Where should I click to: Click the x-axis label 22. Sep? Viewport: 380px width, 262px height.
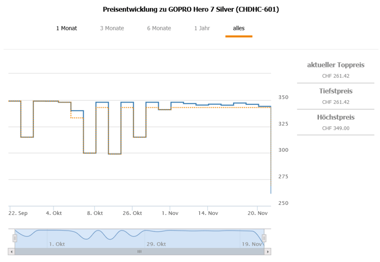(18, 213)
